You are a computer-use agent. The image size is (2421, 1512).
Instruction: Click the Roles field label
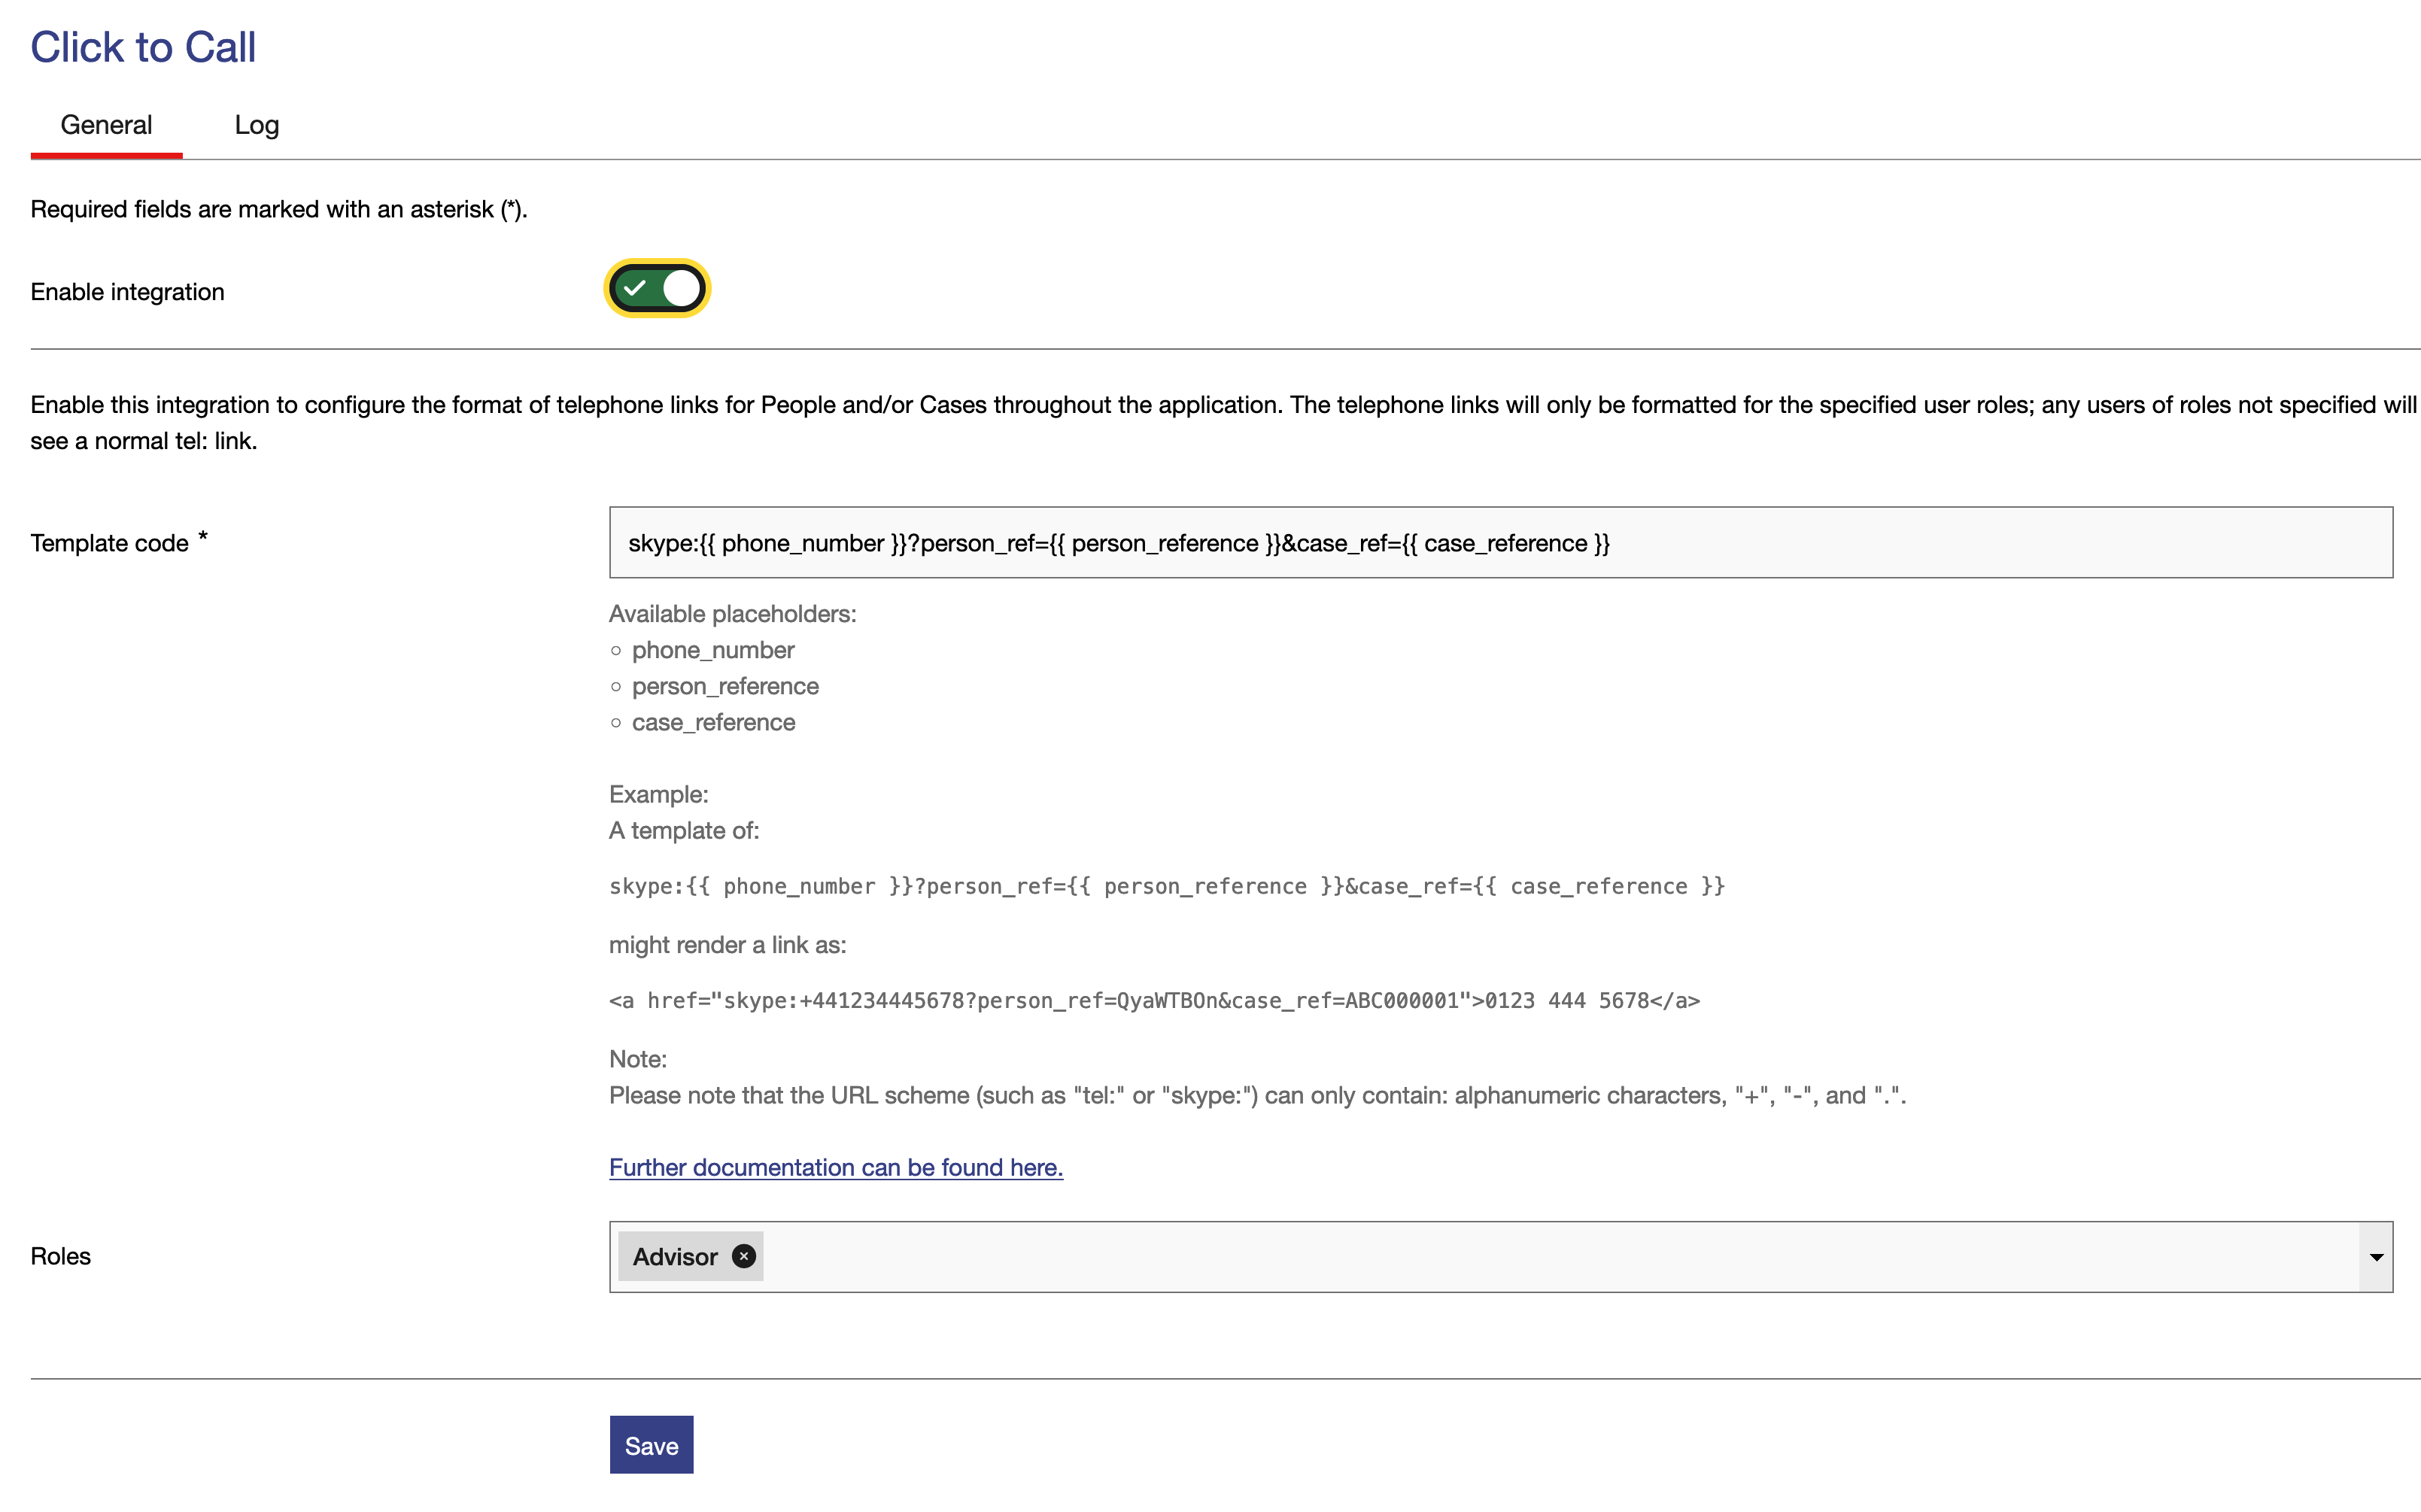tap(60, 1256)
